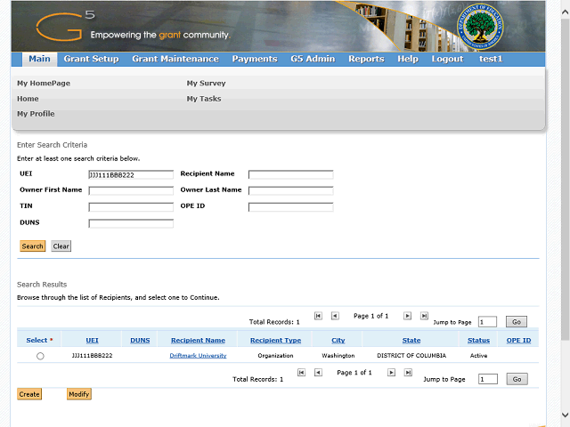This screenshot has width=570, height=427.
Task: Jump to last page in upper pagination
Action: [x=424, y=316]
